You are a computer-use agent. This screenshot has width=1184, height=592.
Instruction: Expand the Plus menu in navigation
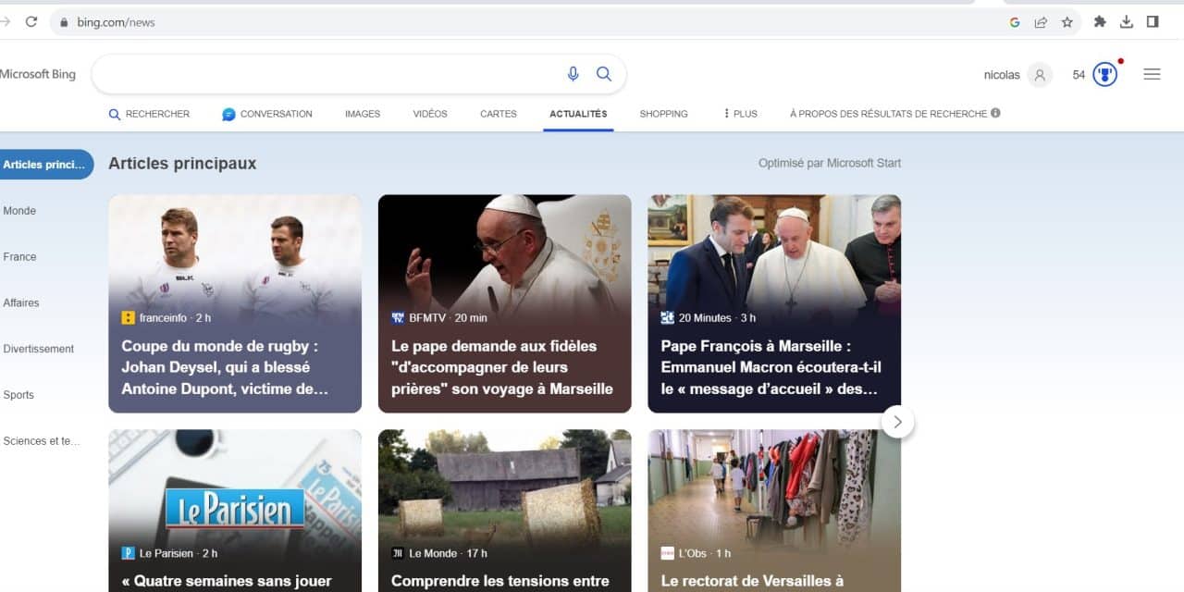pyautogui.click(x=740, y=114)
